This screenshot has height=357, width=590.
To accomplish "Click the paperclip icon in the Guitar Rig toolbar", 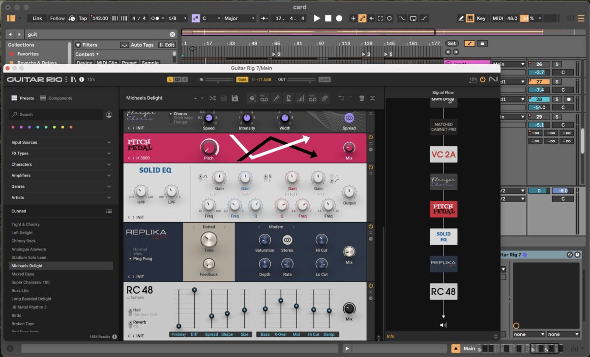I will click(324, 98).
